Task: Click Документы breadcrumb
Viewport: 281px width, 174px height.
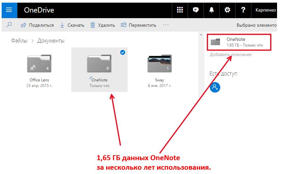Action: click(x=51, y=41)
